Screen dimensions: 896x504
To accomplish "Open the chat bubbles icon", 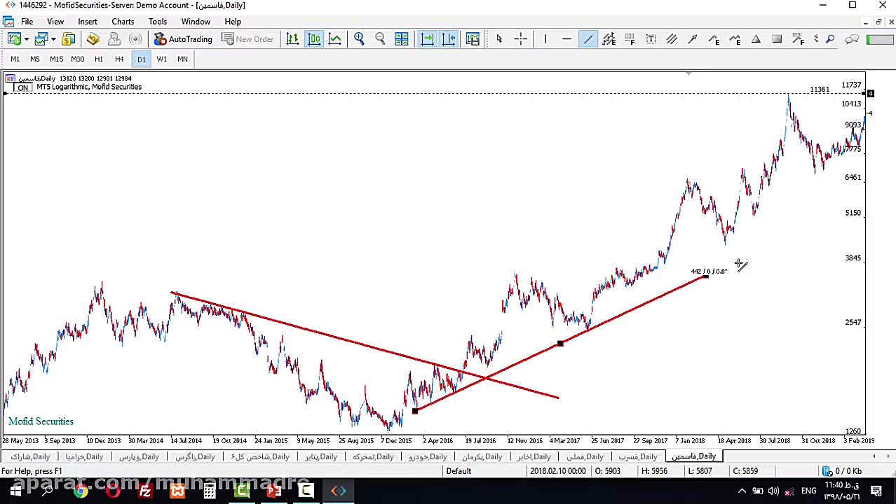I will (x=852, y=39).
